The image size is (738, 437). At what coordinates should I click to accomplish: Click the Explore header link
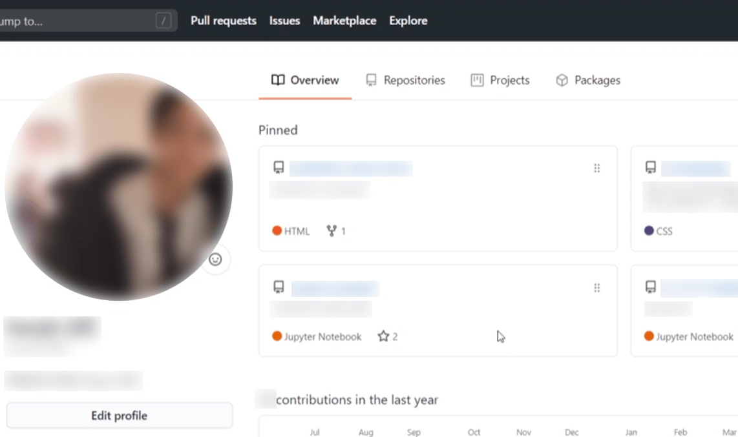408,21
